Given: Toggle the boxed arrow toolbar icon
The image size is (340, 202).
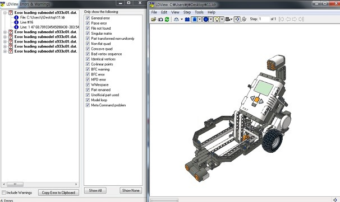Looking at the screenshot, I should [237, 20].
